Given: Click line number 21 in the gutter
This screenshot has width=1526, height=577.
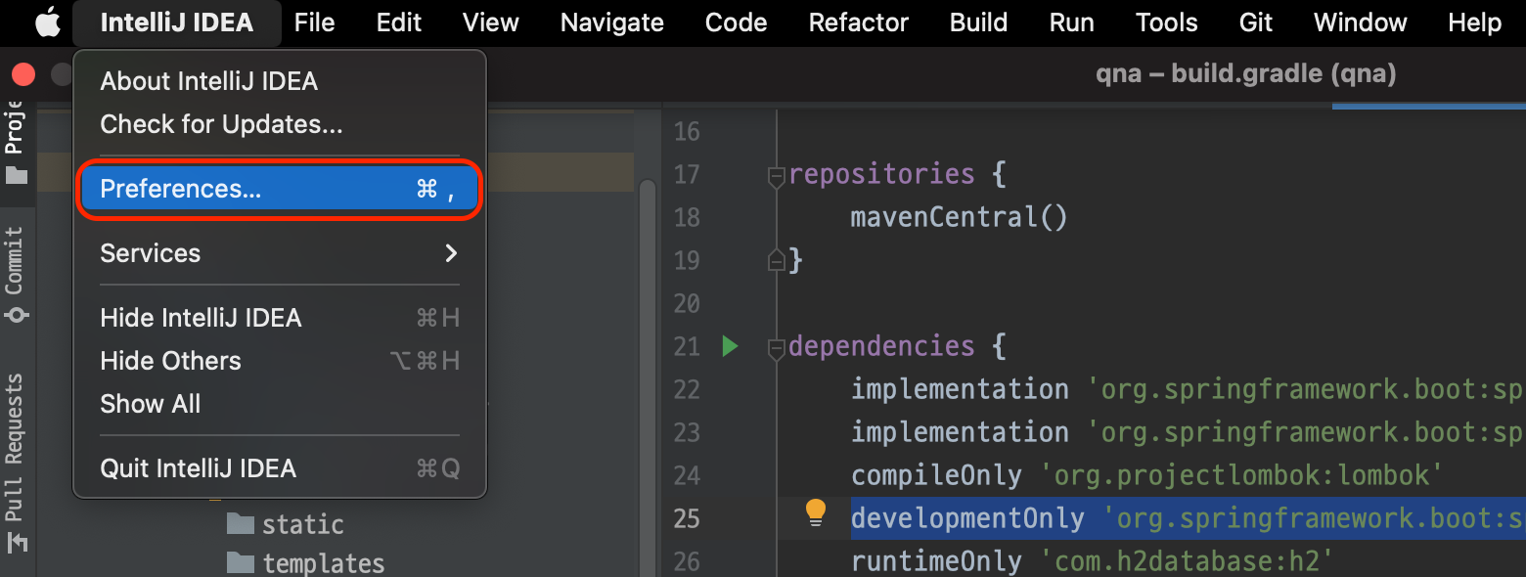Looking at the screenshot, I should (688, 346).
